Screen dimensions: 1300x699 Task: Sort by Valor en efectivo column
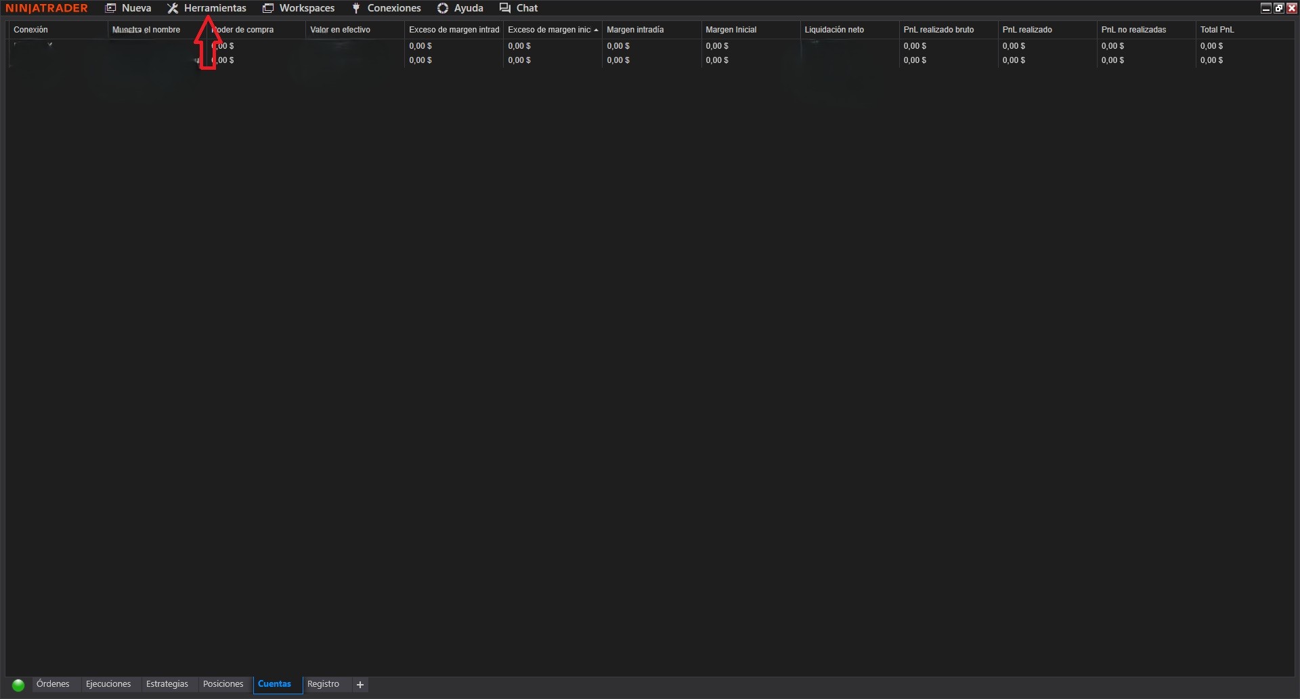tap(355, 30)
